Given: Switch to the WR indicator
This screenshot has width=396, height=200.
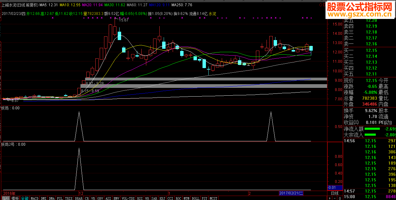Looking at the screenshot, I should coord(147,198).
